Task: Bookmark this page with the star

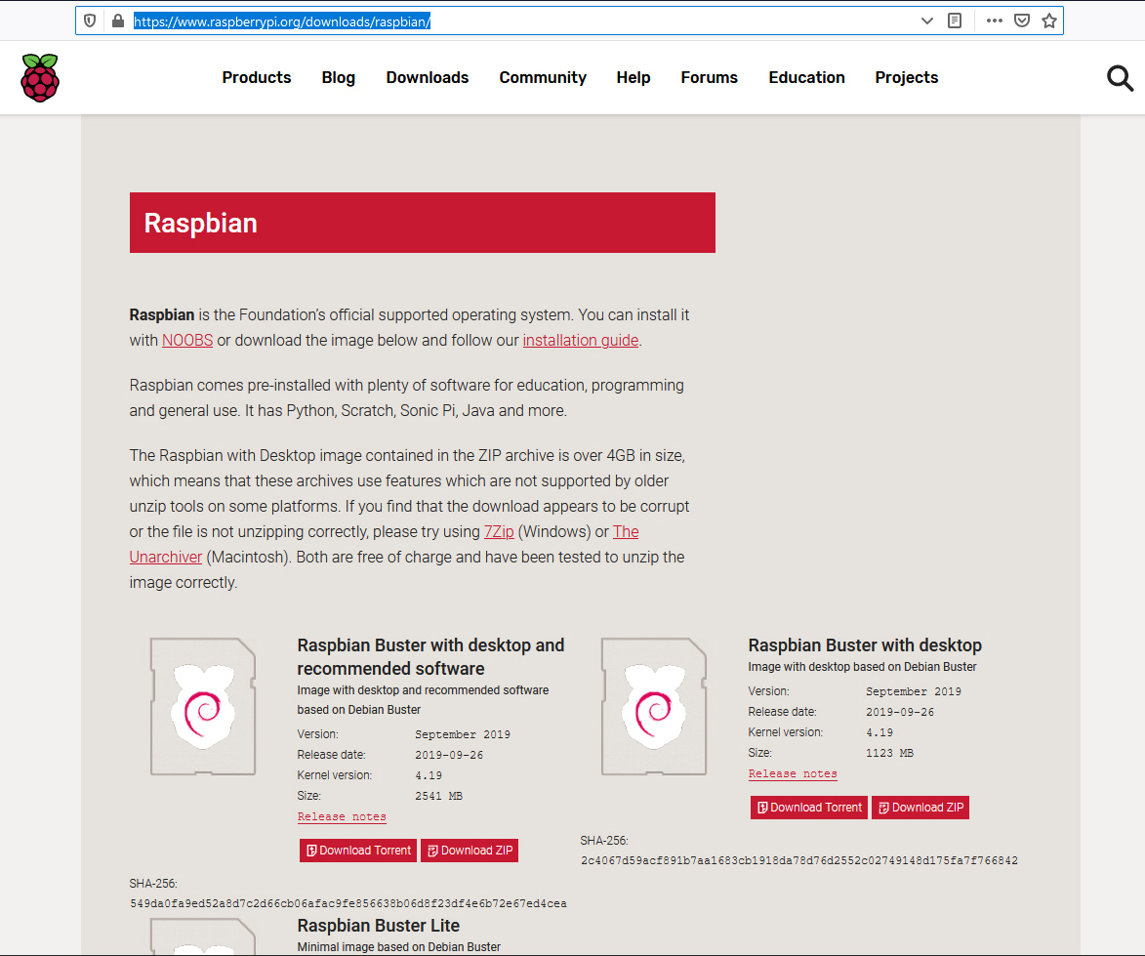Action: tap(1048, 20)
